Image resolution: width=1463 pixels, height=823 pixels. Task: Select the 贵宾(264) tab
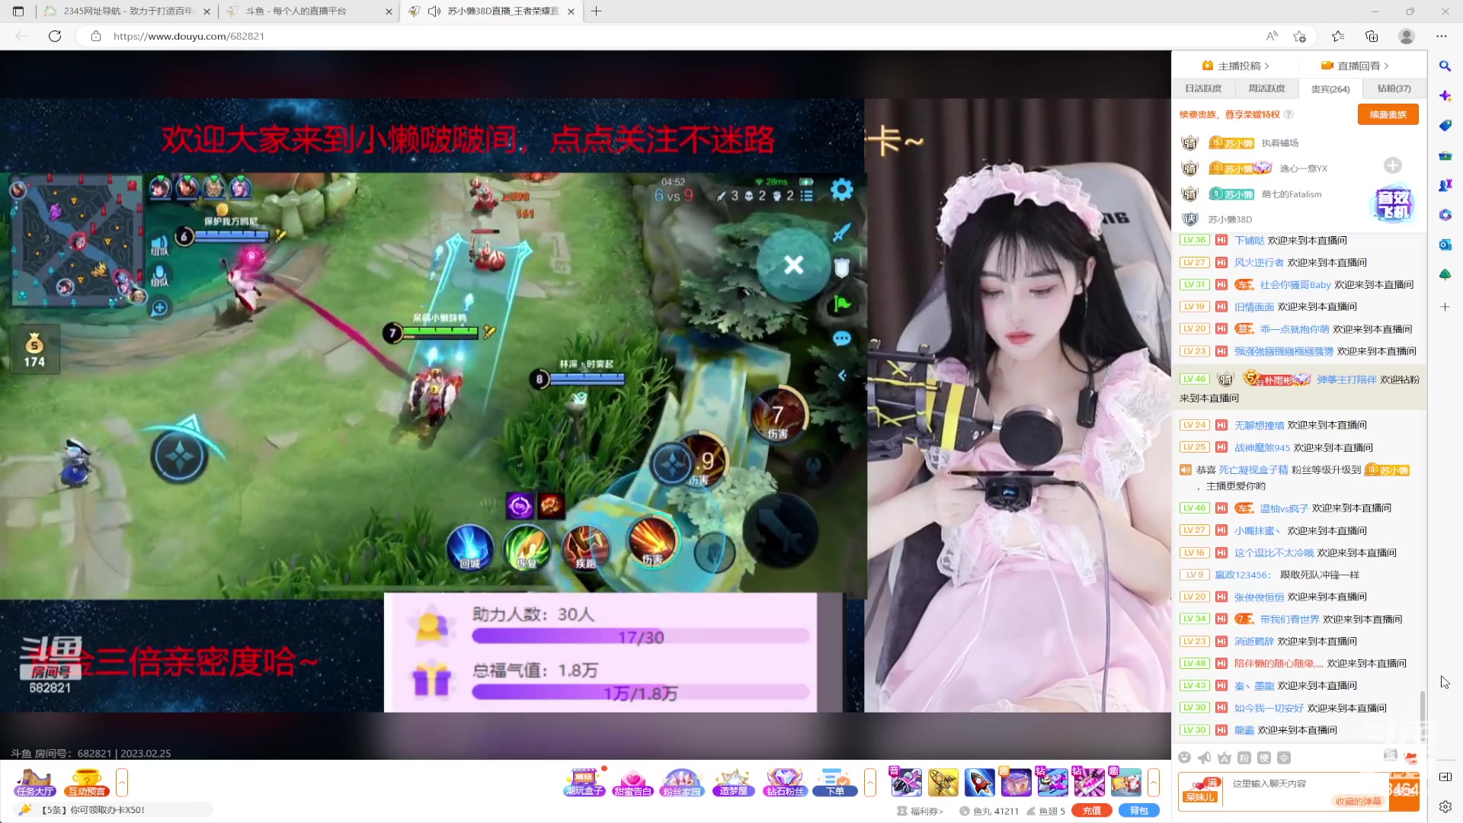[1330, 88]
